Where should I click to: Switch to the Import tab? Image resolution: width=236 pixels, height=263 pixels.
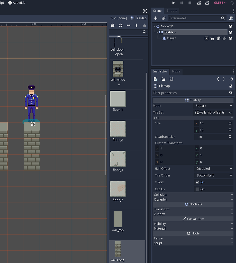[172, 11]
